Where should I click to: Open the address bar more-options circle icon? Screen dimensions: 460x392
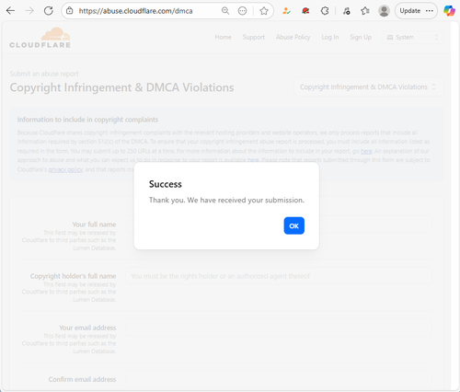point(242,11)
